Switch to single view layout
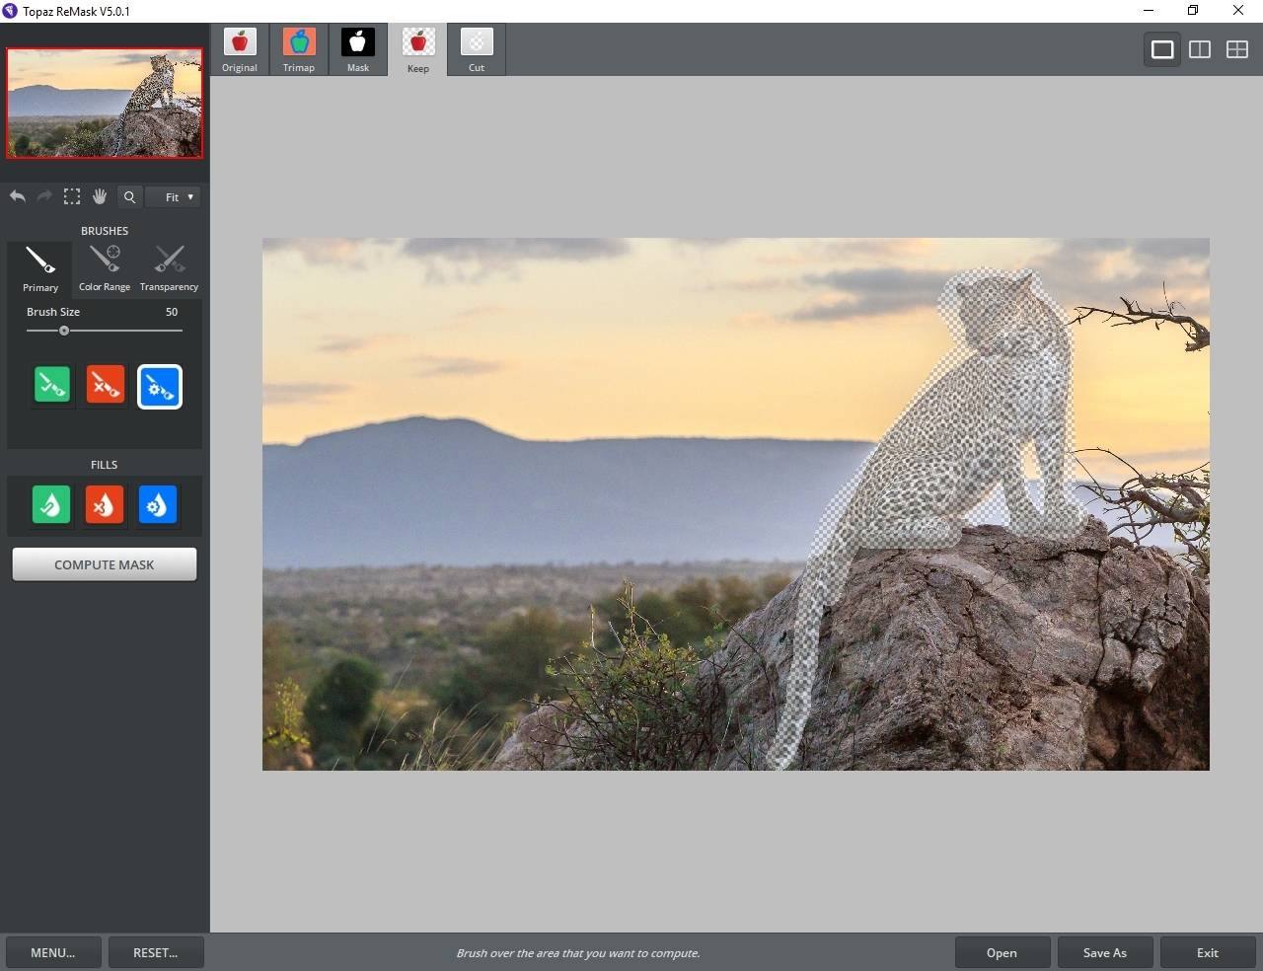Screen dimensions: 1263x971 pos(1162,49)
